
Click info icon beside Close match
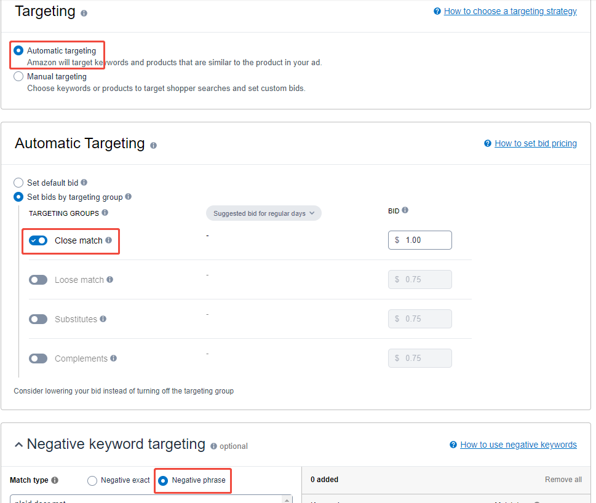[x=109, y=240]
